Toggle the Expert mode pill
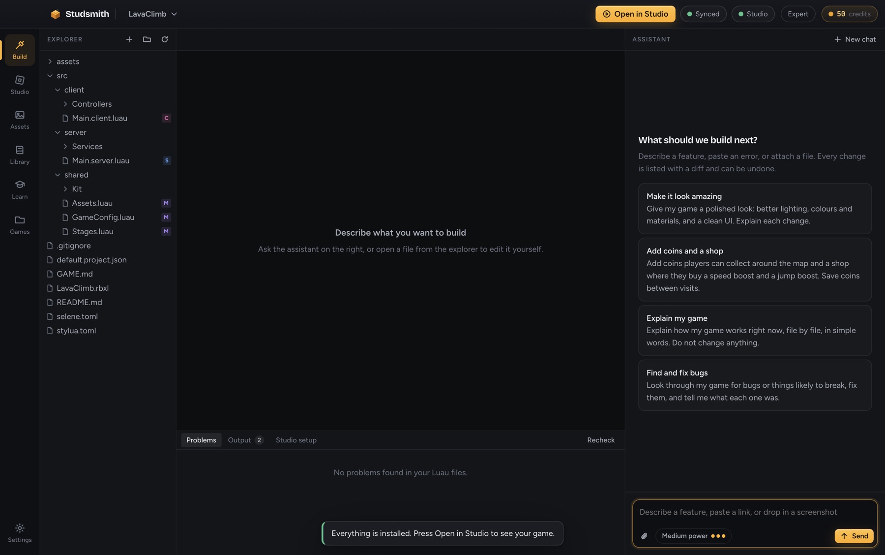Viewport: 885px width, 555px height. pos(797,14)
